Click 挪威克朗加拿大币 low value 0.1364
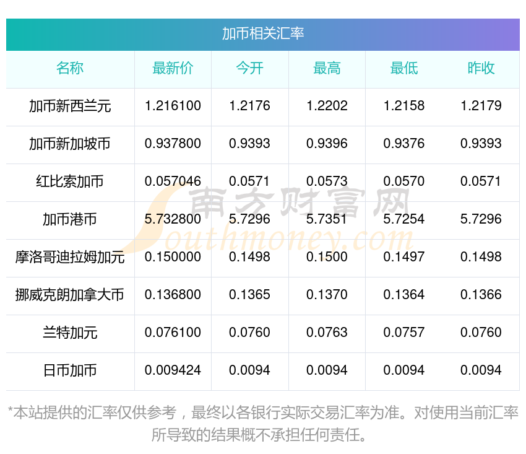This screenshot has height=454, width=526. (404, 295)
